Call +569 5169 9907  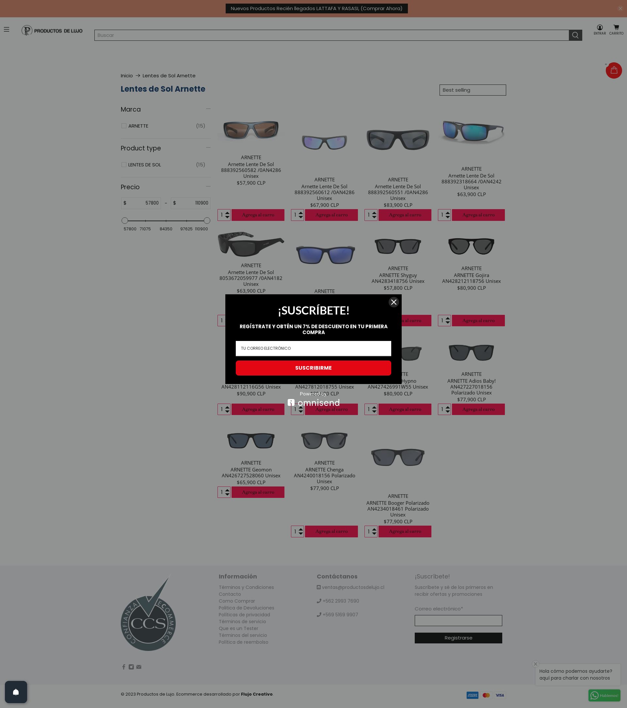340,614
